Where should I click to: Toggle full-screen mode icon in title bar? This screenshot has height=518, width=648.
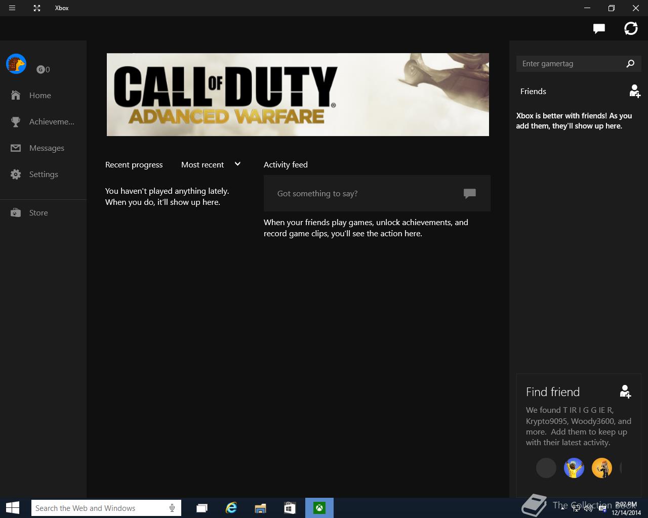tap(37, 8)
